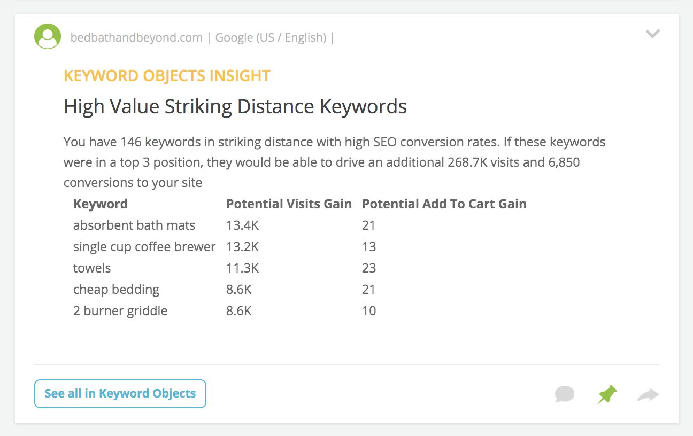Screen dimensions: 693x436
Task: Select the absorbent bath mats keyword
Action: tap(134, 225)
